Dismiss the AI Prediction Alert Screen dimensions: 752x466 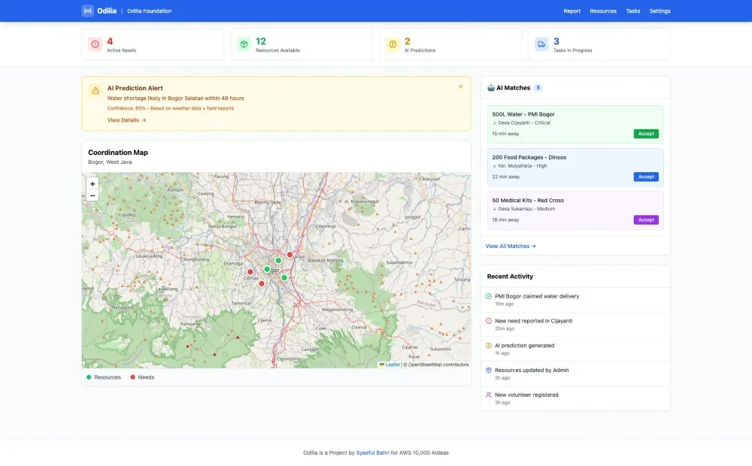pos(461,86)
